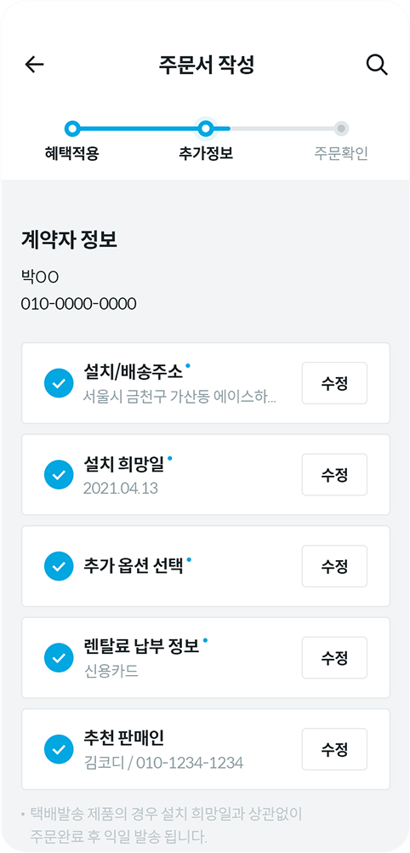Click the 2021.04.13 install date text
Image resolution: width=410 pixels, height=853 pixels.
pos(120,488)
